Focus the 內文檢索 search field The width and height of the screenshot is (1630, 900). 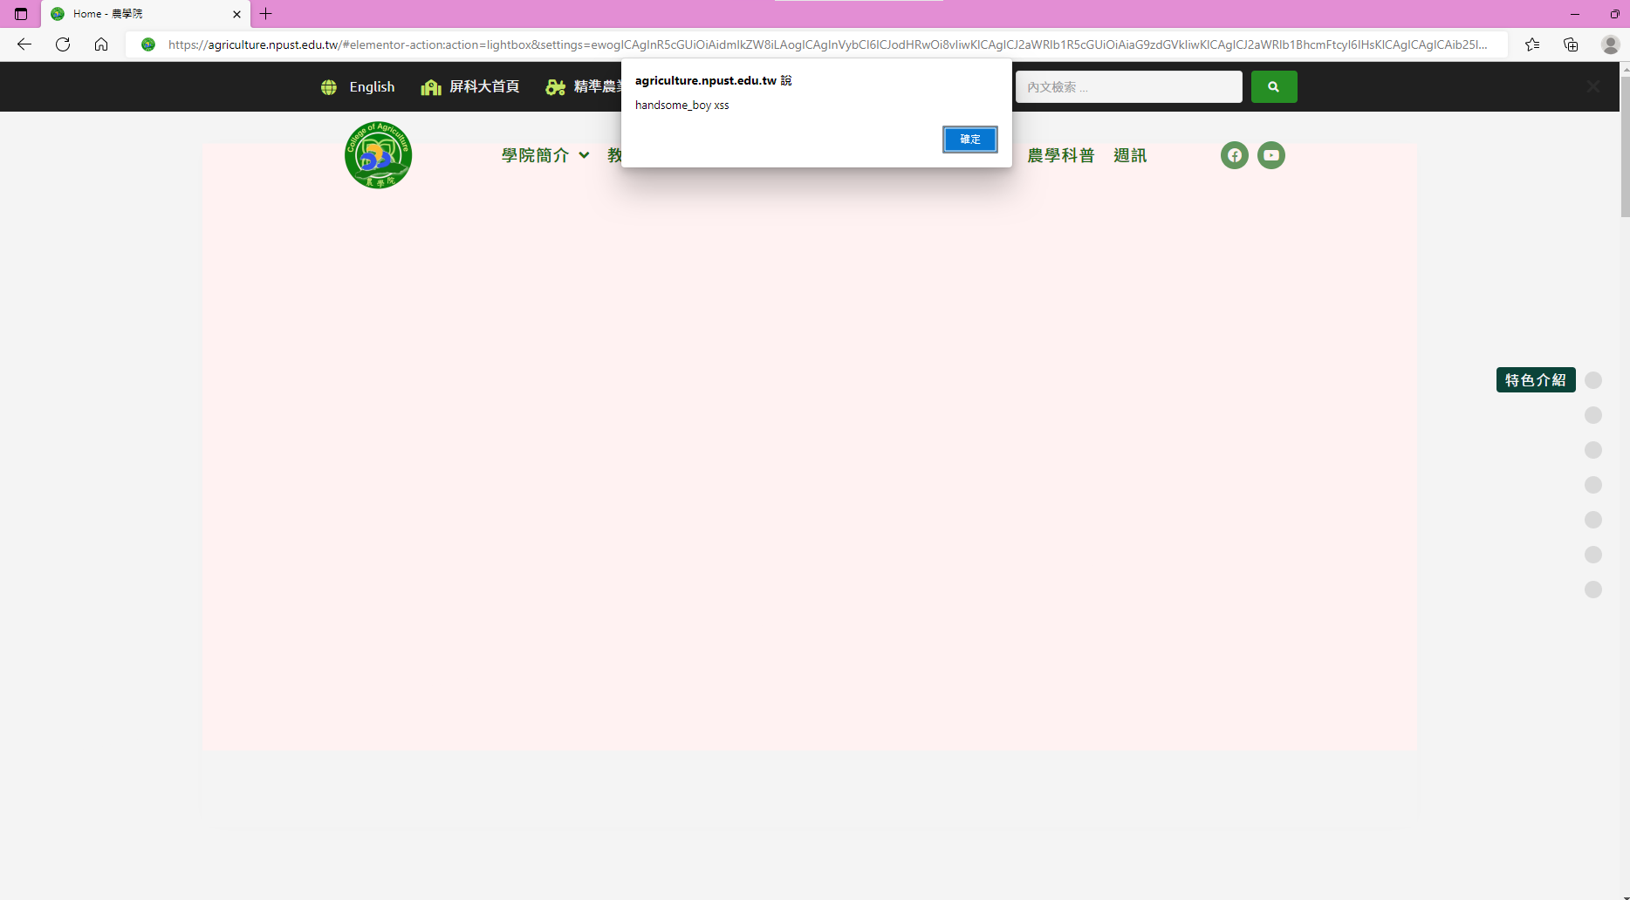(1128, 87)
